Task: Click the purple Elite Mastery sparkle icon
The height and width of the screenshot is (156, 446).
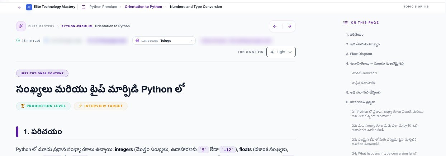Action: point(21,26)
